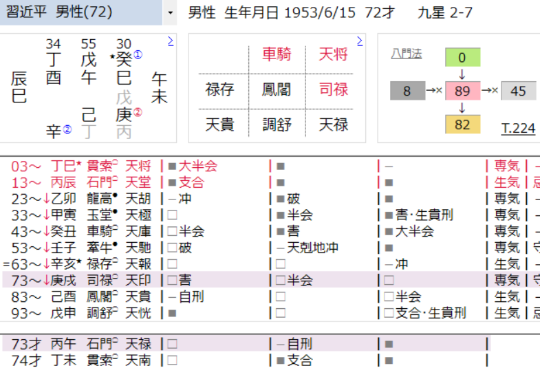Click the red circled 2 next to 庚

coord(138,112)
